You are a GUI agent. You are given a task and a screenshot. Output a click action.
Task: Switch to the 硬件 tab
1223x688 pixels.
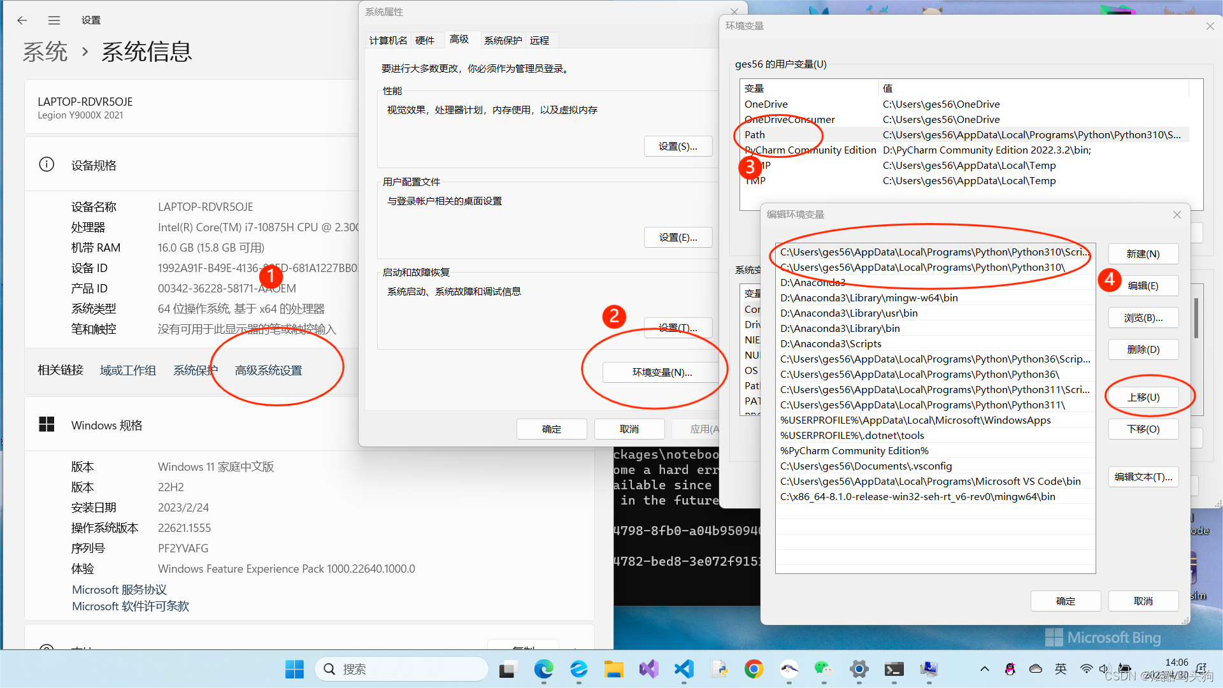[425, 40]
